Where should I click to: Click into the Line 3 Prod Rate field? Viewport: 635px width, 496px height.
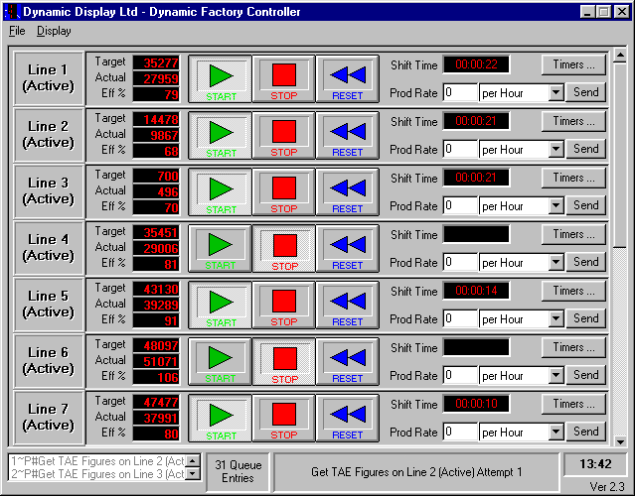460,206
